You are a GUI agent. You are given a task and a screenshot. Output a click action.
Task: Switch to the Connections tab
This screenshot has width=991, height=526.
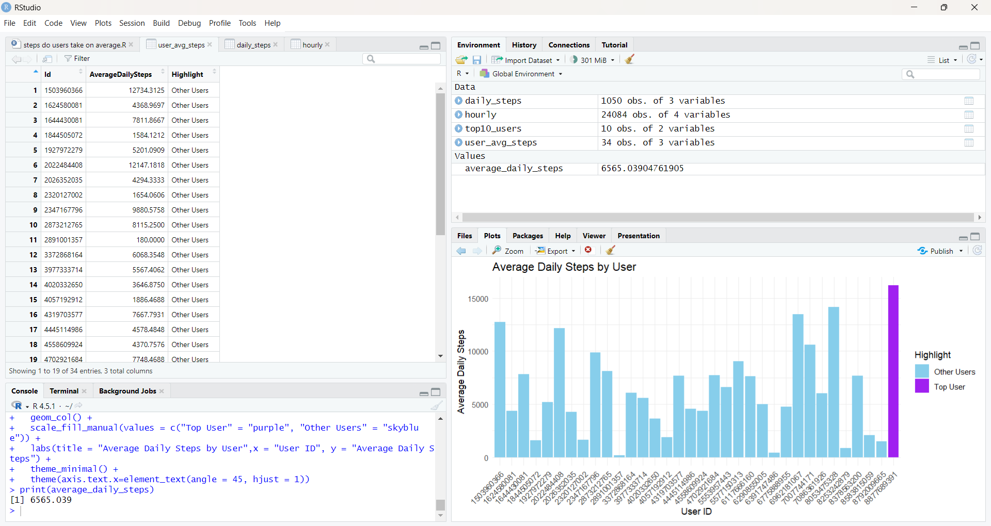(569, 45)
